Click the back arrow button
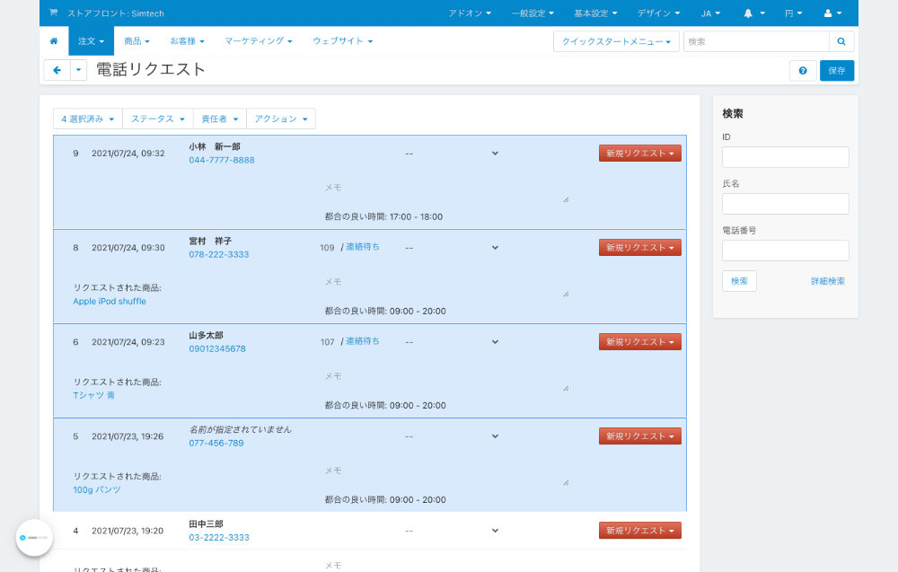Screen dimensions: 898x572 [57, 70]
